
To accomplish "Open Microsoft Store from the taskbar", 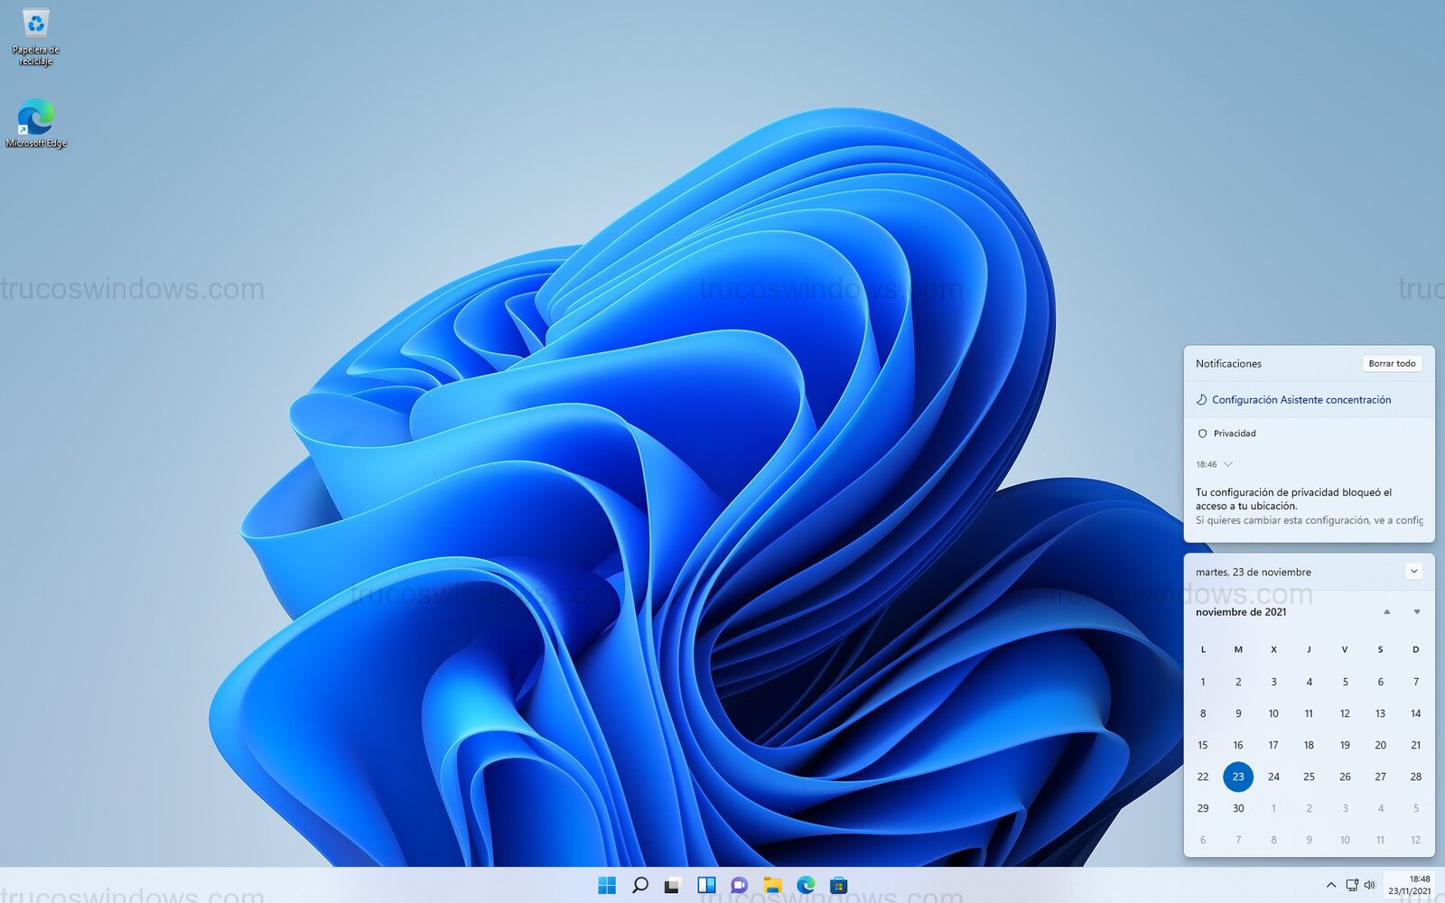I will 839,886.
